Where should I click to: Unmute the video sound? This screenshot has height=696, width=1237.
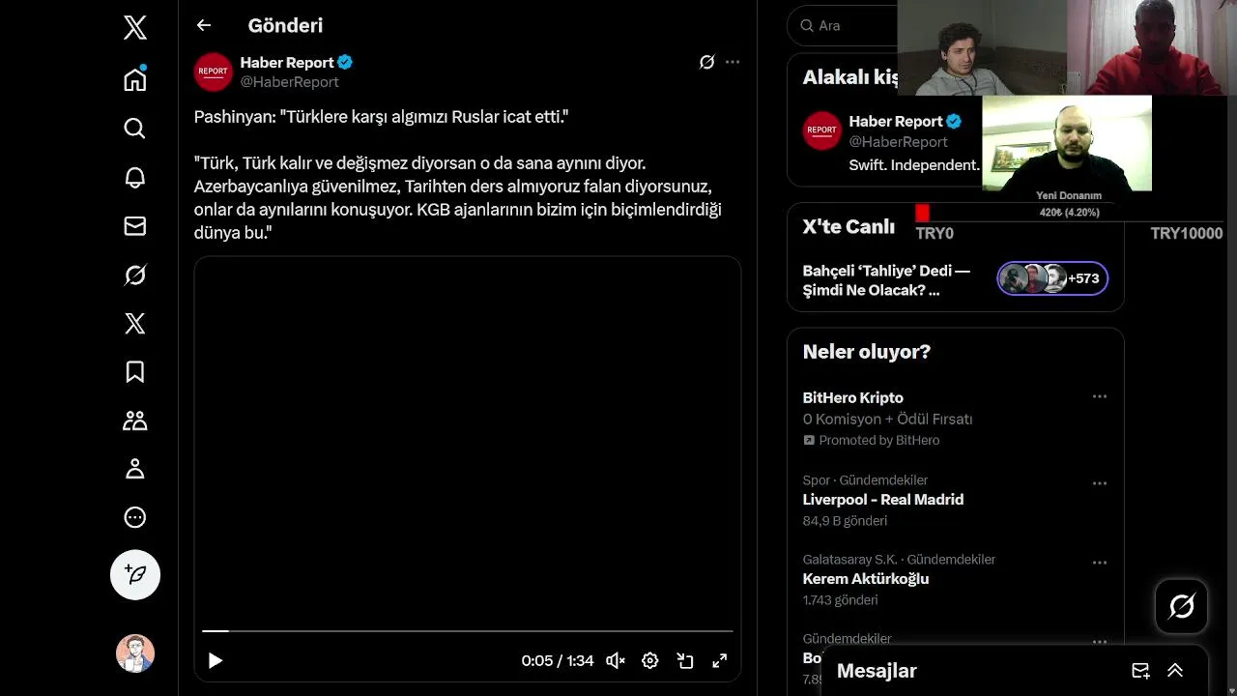click(615, 661)
